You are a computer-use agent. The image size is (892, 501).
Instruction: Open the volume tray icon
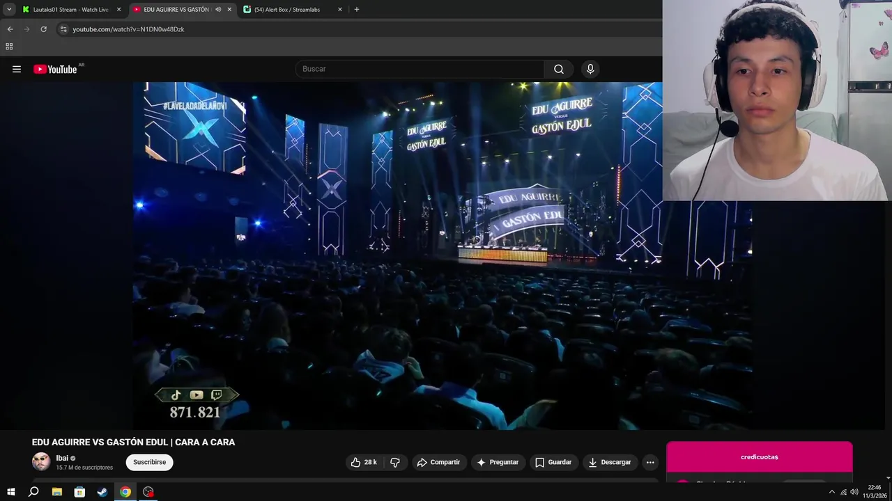click(854, 492)
